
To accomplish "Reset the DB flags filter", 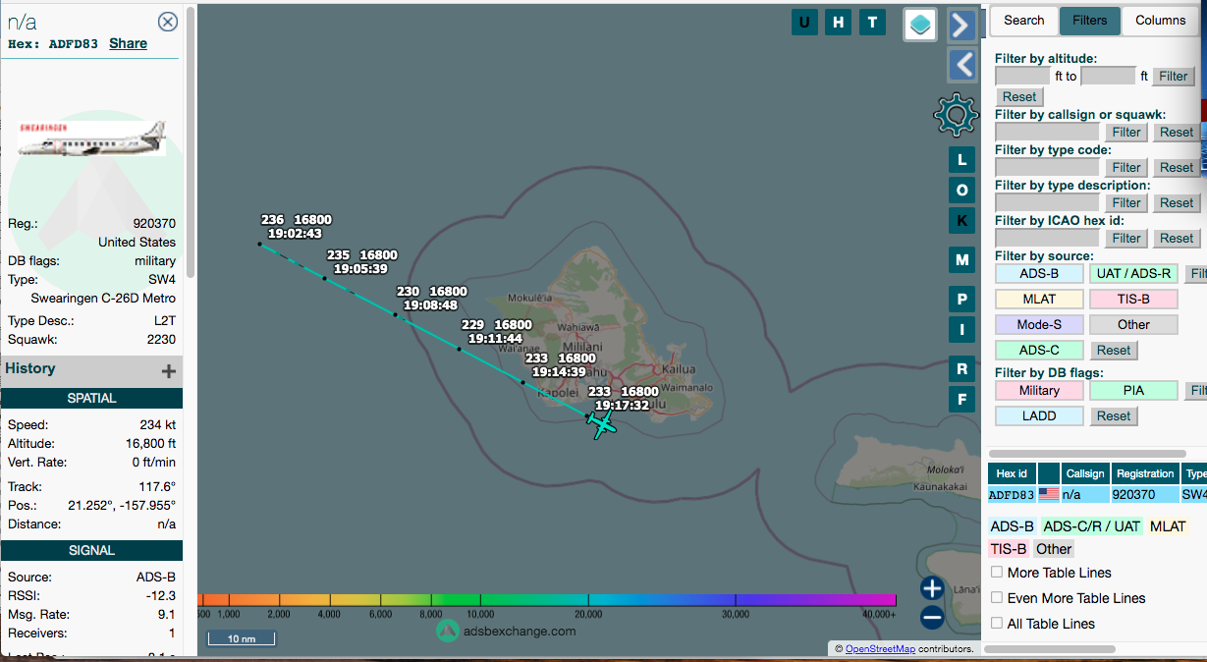I will [x=1114, y=415].
